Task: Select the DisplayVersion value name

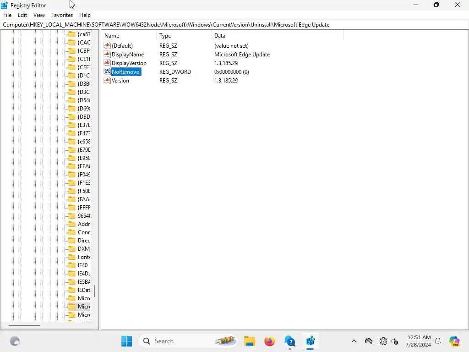Action: [129, 63]
